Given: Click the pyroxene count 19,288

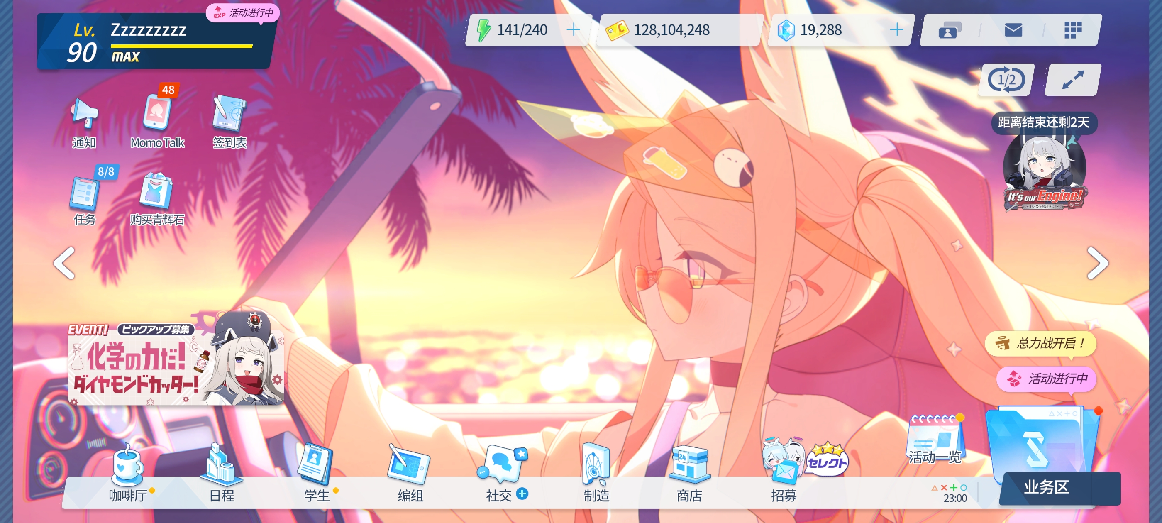Looking at the screenshot, I should pos(820,30).
